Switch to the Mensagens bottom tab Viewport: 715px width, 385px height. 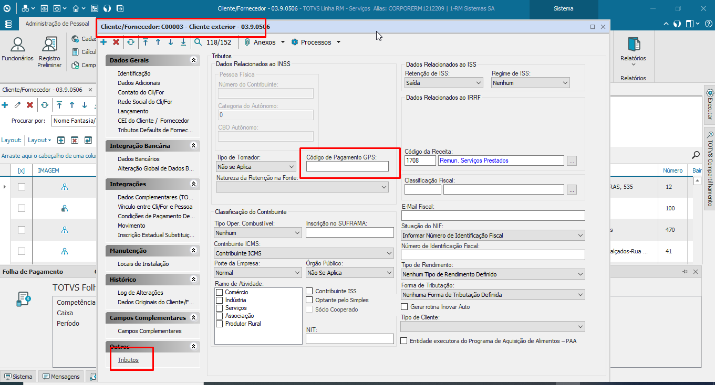(x=61, y=377)
